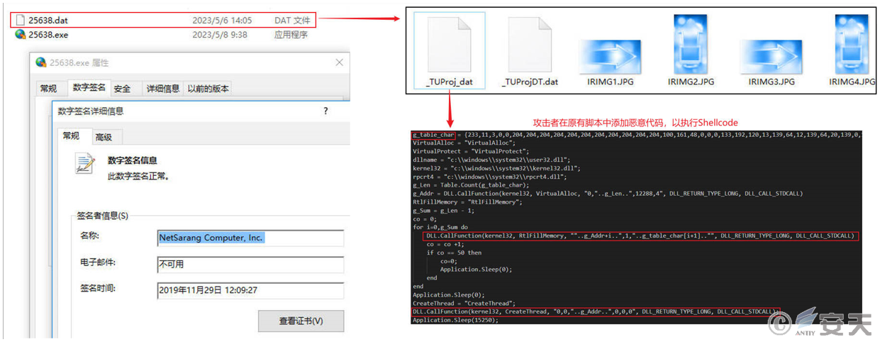This screenshot has width=880, height=342.
Task: Click the 签名时间 field with 2019 date
Action: click(x=250, y=291)
